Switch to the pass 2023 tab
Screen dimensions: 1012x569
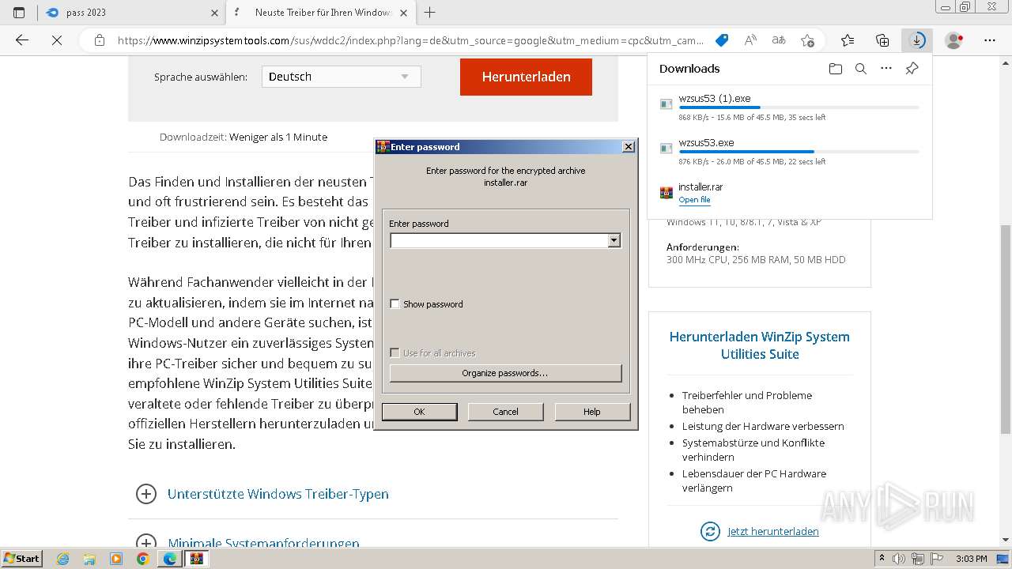[x=131, y=13]
